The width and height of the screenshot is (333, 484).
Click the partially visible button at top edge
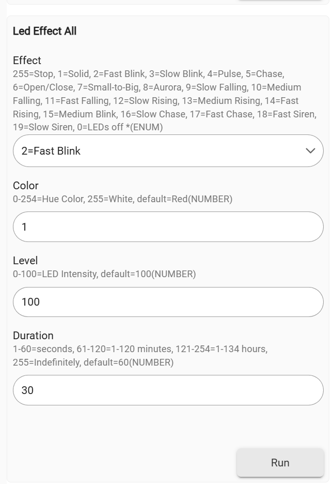pos(280,1)
